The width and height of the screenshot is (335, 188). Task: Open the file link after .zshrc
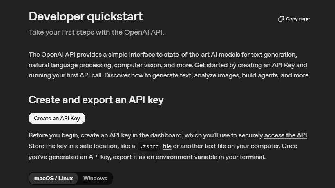pos(167,146)
